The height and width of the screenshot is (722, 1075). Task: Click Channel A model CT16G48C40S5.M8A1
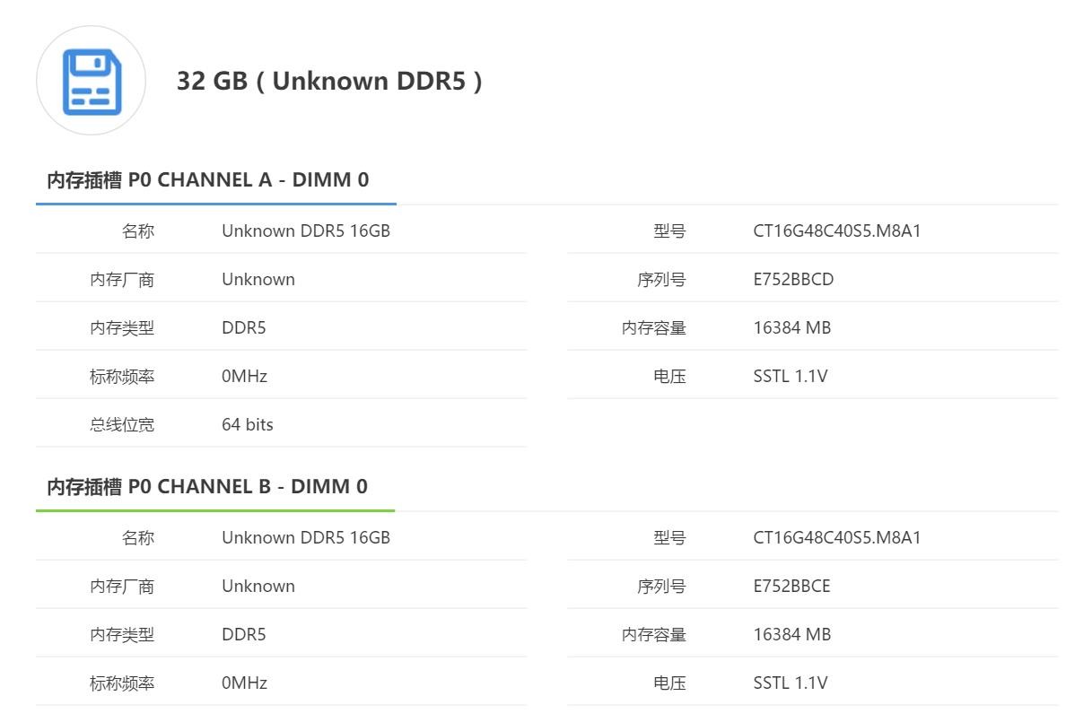pyautogui.click(x=836, y=231)
